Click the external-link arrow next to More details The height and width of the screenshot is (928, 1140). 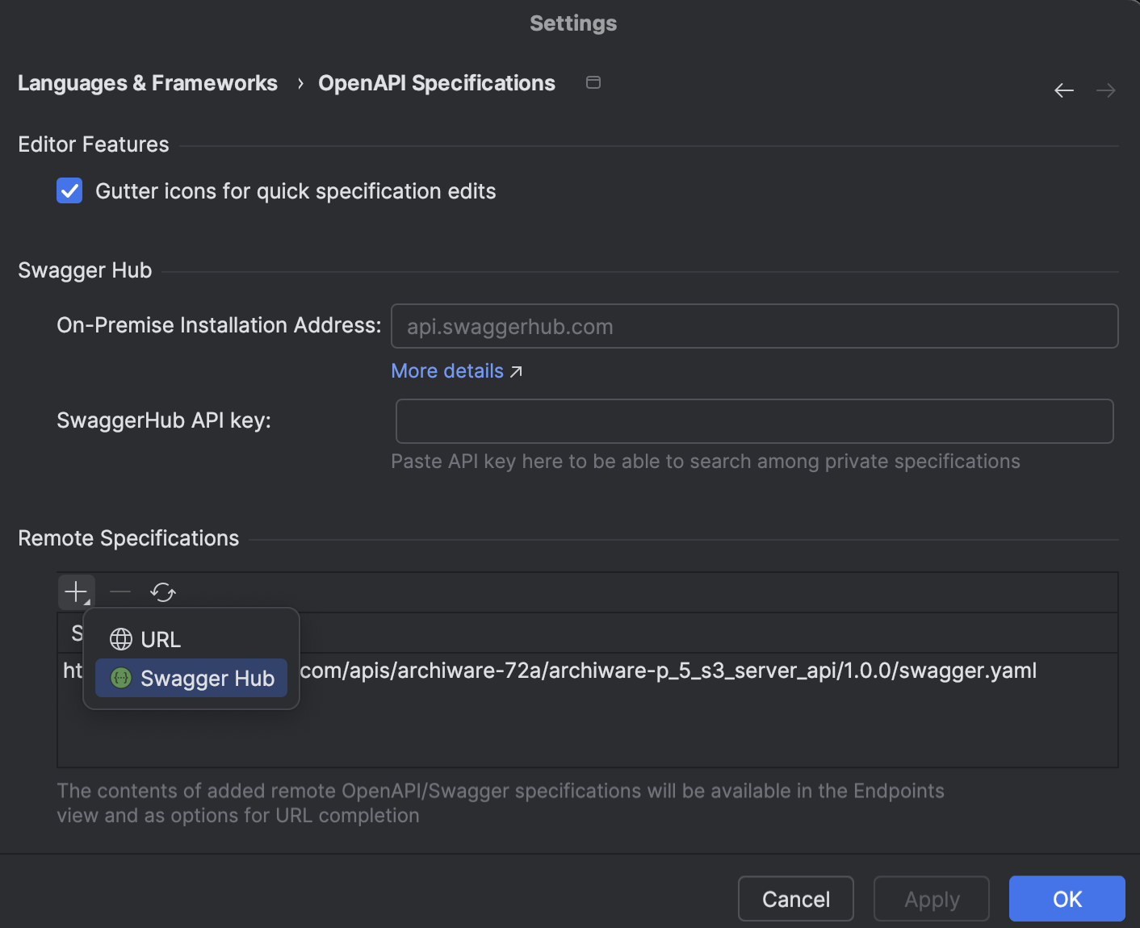point(517,370)
